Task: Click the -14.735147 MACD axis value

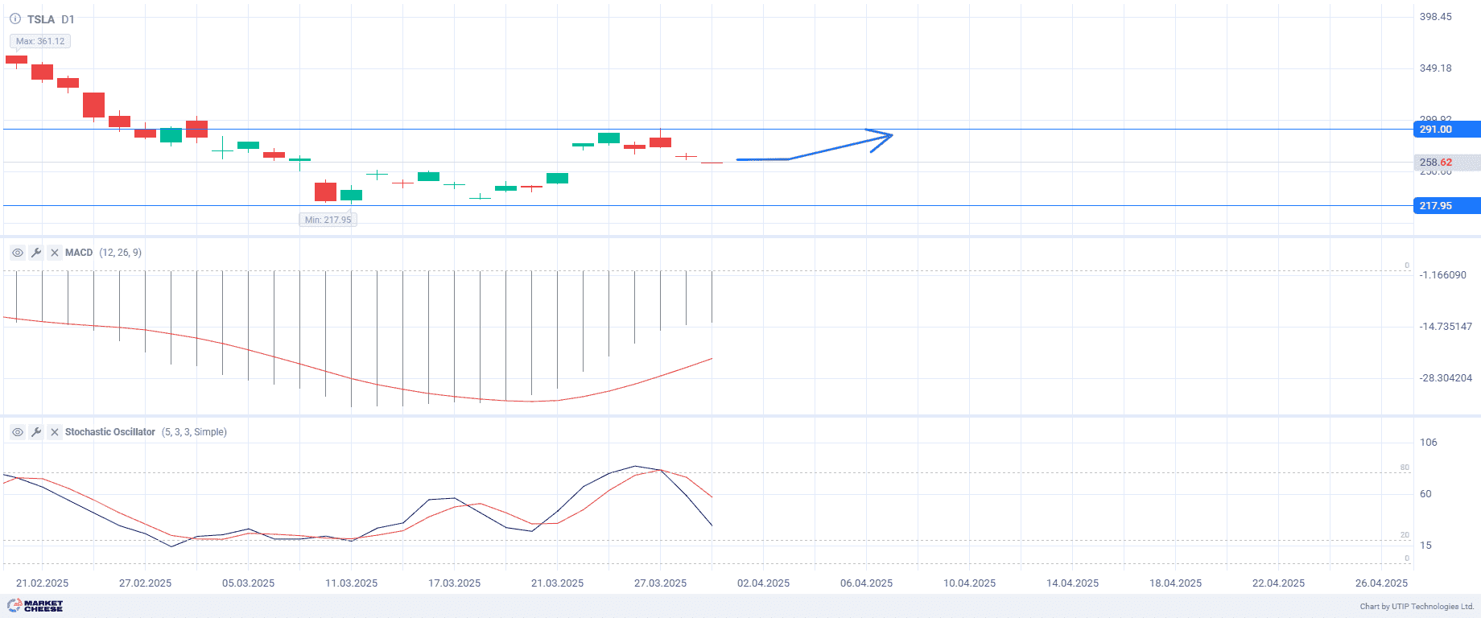Action: [x=1446, y=327]
